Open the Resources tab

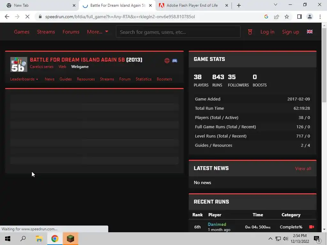(x=86, y=79)
